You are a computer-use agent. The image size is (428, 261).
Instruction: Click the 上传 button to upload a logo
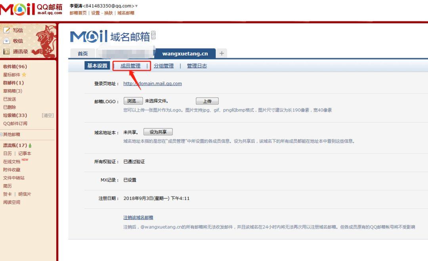(x=207, y=101)
